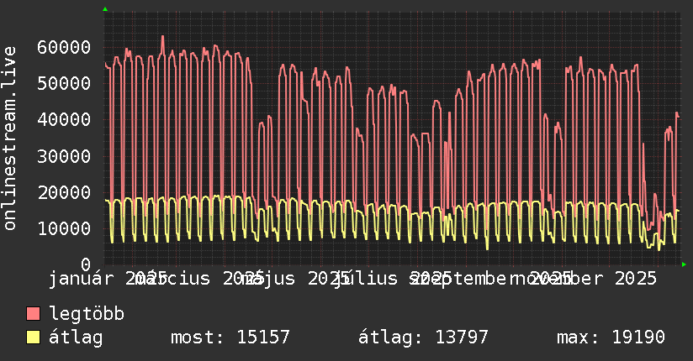The image size is (693, 361).
Task: Click the 60000 y-axis label
Action: coord(64,47)
